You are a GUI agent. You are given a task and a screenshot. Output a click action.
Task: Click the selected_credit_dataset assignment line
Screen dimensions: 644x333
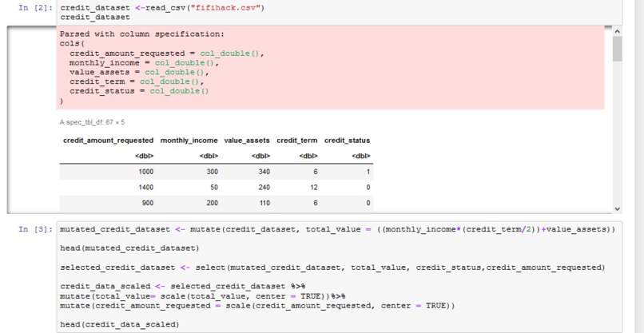pos(332,268)
